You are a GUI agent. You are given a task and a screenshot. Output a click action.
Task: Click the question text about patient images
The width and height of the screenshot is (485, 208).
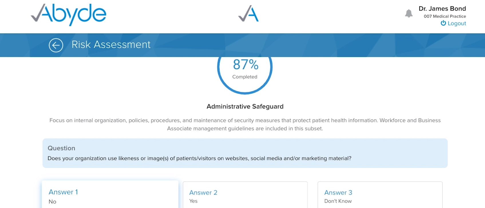(199, 158)
